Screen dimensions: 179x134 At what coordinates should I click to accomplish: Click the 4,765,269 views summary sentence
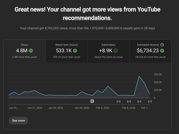[87, 28]
